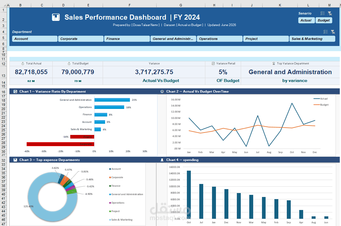341x226 pixels.
Task: Click the Chart 2 header globe icon
Action: click(162, 91)
